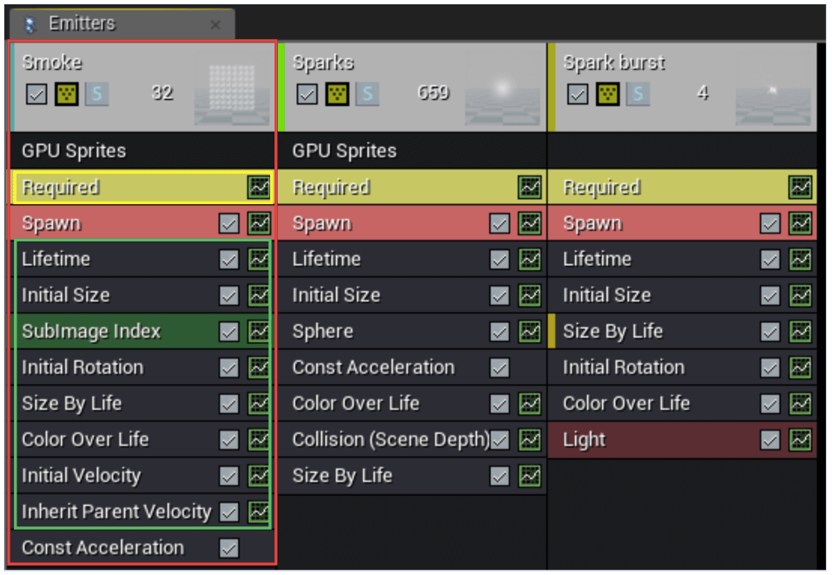The width and height of the screenshot is (833, 575).
Task: Click curve icon on Sparks Spawn module
Action: coord(529,223)
